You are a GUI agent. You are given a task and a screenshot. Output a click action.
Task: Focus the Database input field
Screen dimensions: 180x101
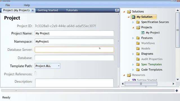coord(74,58)
